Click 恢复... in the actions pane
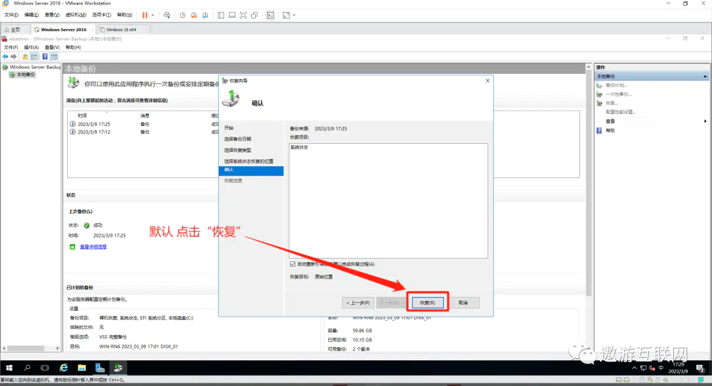The height and width of the screenshot is (386, 712). pyautogui.click(x=612, y=103)
